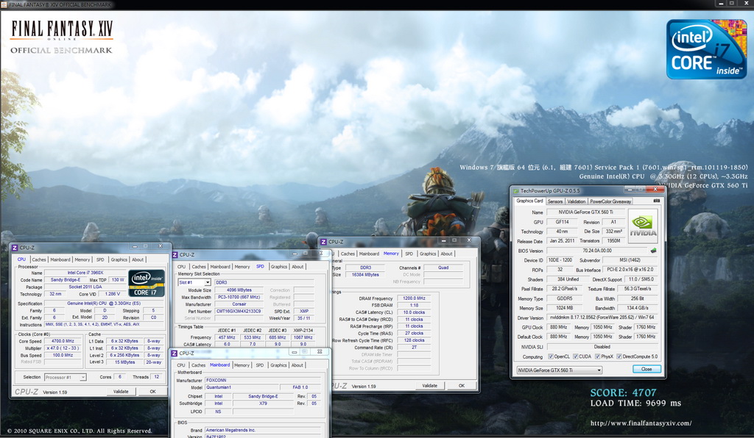Select the CPU name "Intel Core i7 3960X"

pos(85,273)
